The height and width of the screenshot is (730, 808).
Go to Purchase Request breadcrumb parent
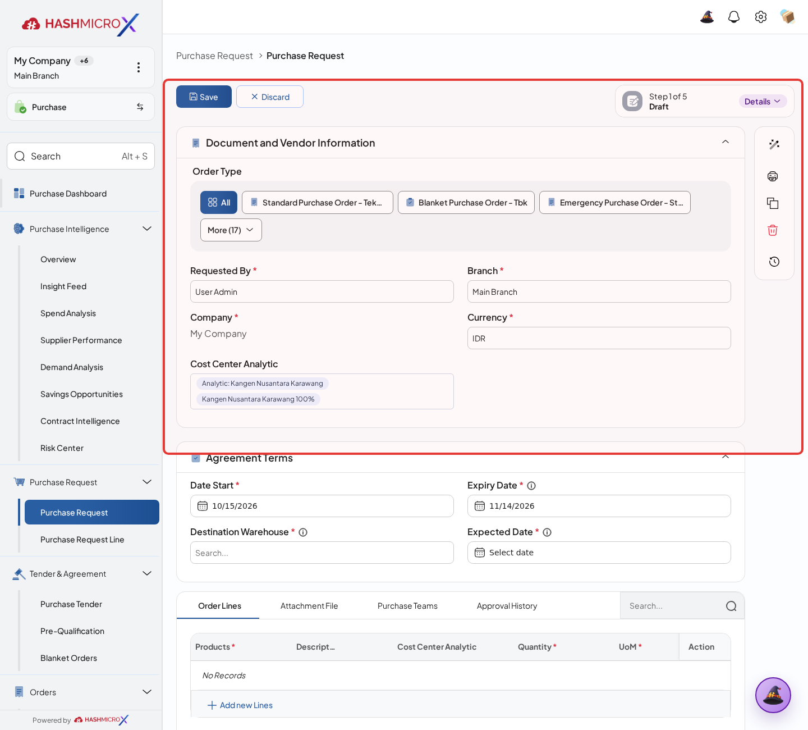click(x=214, y=56)
